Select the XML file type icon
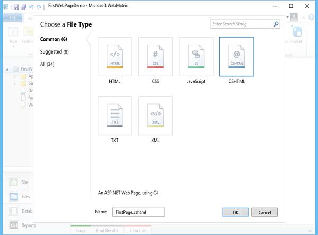This screenshot has height=235, width=318. tap(155, 116)
